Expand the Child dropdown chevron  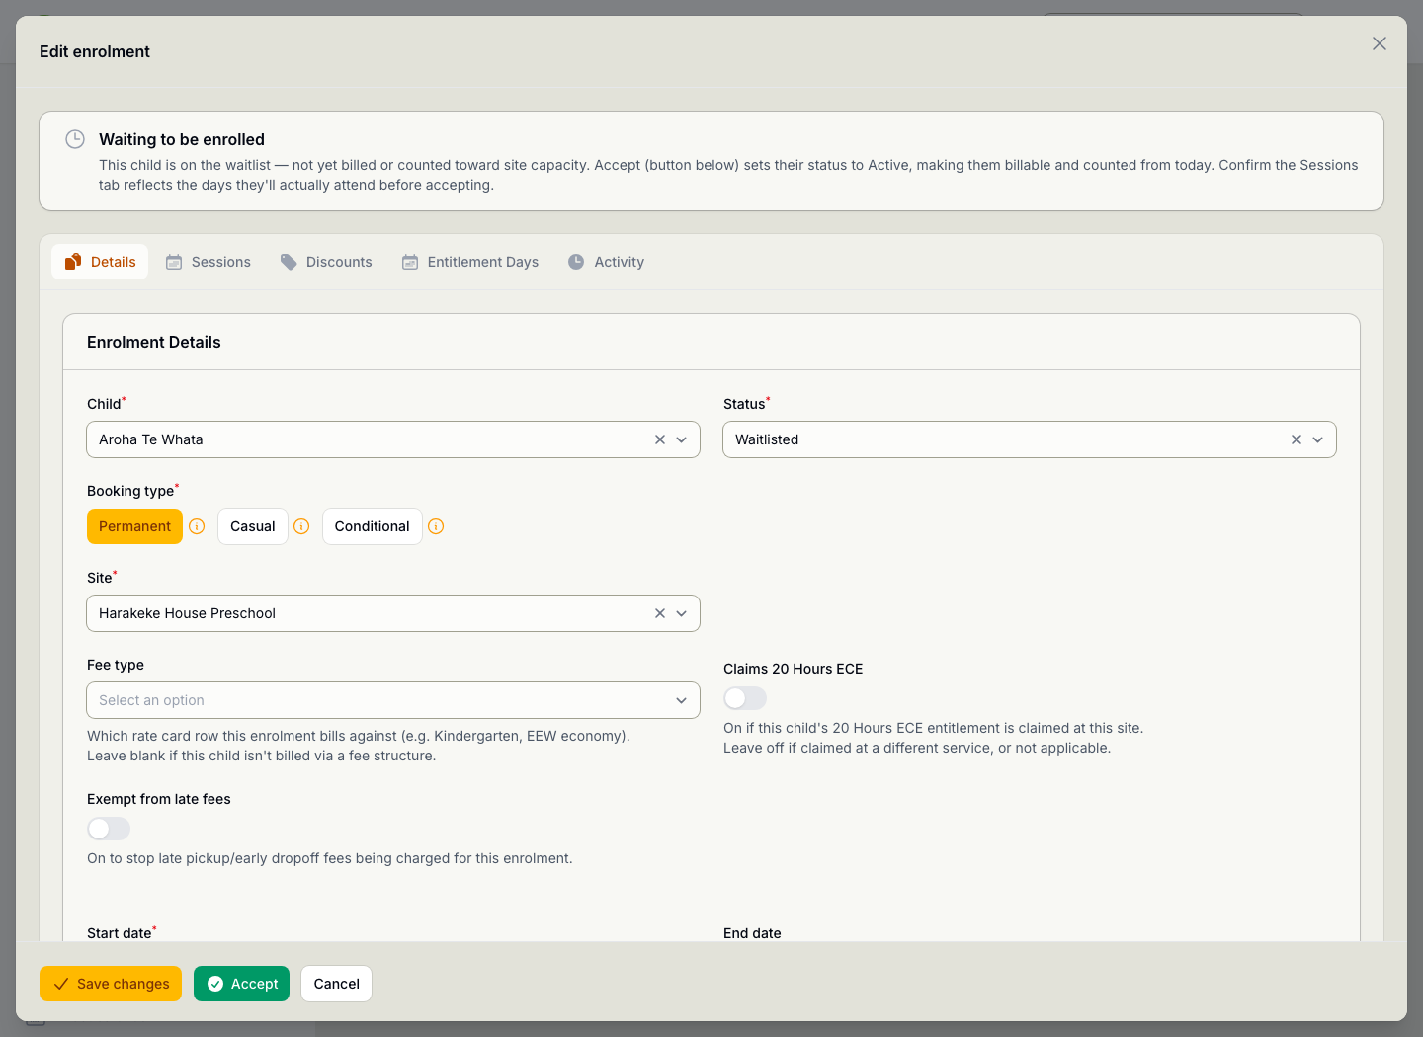coord(682,439)
